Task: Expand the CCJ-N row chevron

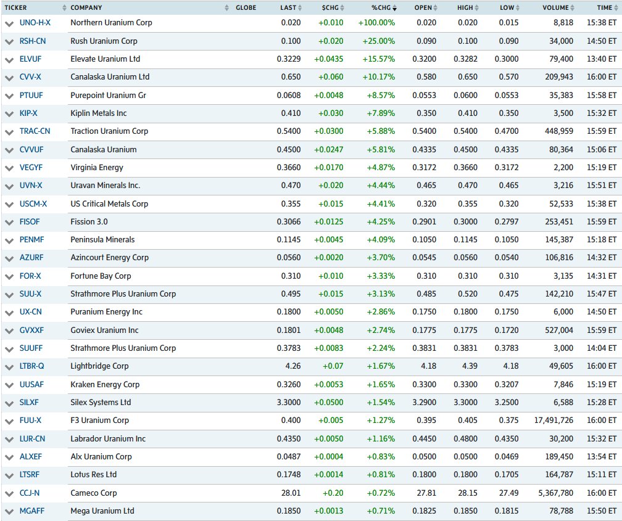Action: click(x=9, y=494)
